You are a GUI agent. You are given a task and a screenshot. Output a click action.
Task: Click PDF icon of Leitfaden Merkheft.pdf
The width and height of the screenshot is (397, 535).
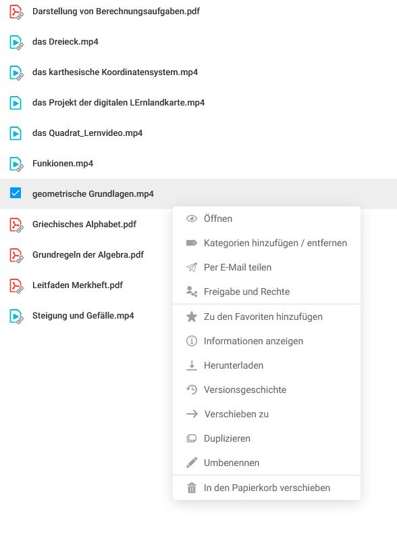[x=16, y=285]
